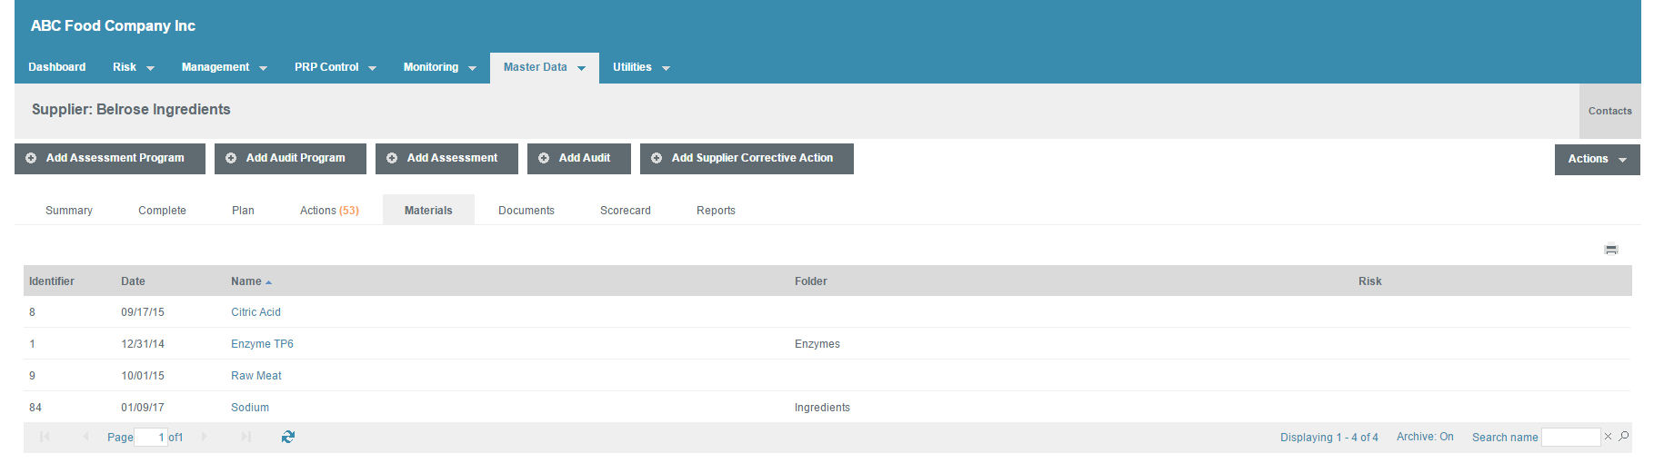Click identifier 9 cell
This screenshot has width=1654, height=473.
coord(32,376)
